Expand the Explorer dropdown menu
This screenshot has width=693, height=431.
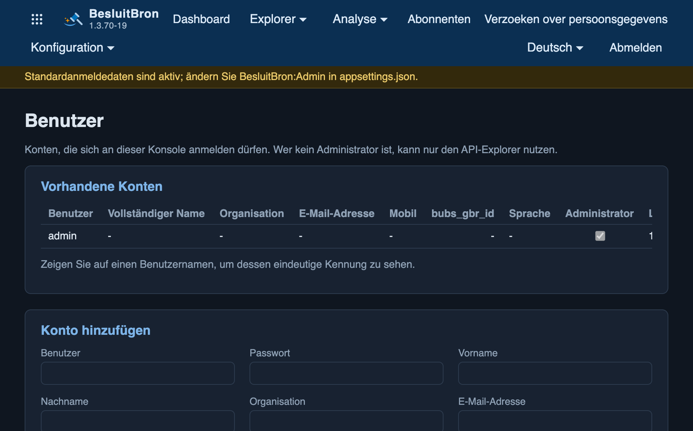point(278,19)
